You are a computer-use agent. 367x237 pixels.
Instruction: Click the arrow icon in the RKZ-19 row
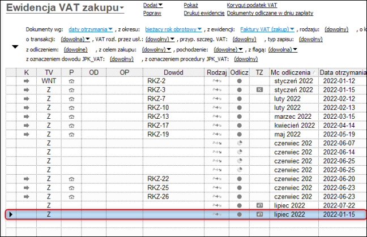click(27, 135)
